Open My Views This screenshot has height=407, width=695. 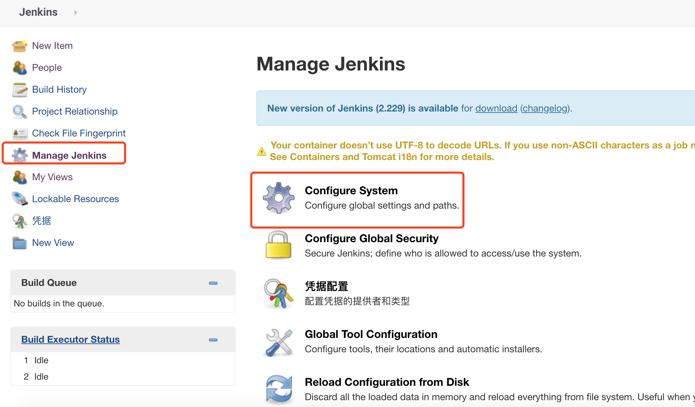(x=52, y=177)
